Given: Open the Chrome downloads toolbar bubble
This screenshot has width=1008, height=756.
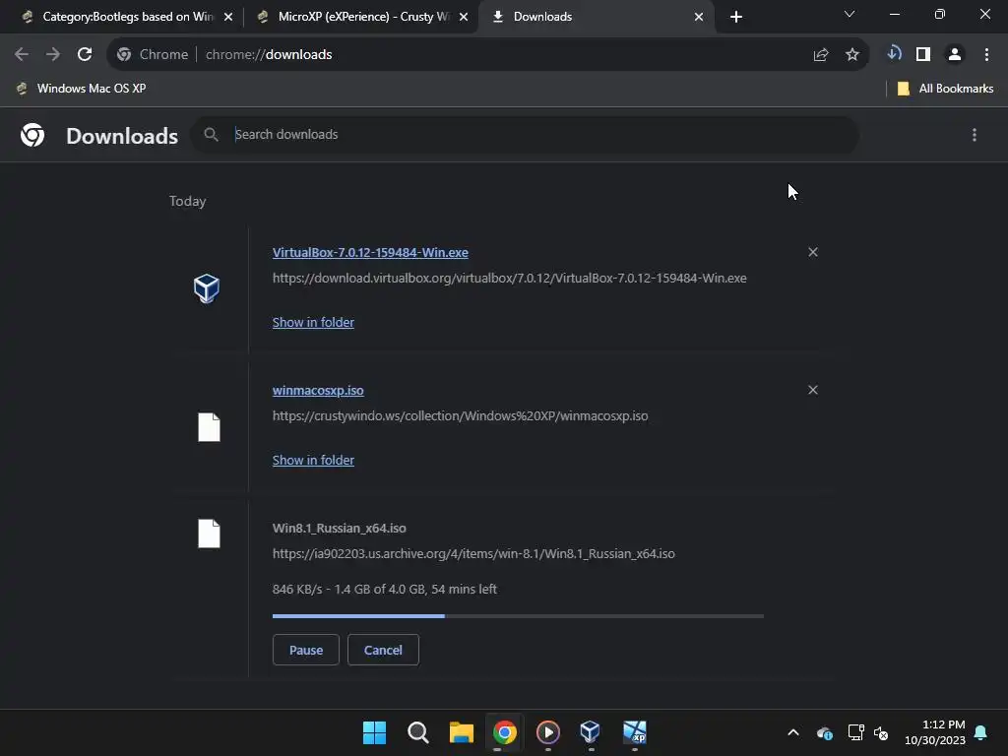Looking at the screenshot, I should (x=894, y=53).
